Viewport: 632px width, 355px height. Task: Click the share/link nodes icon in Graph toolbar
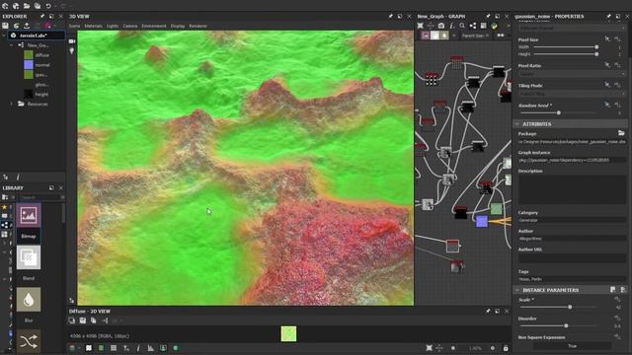[472, 26]
